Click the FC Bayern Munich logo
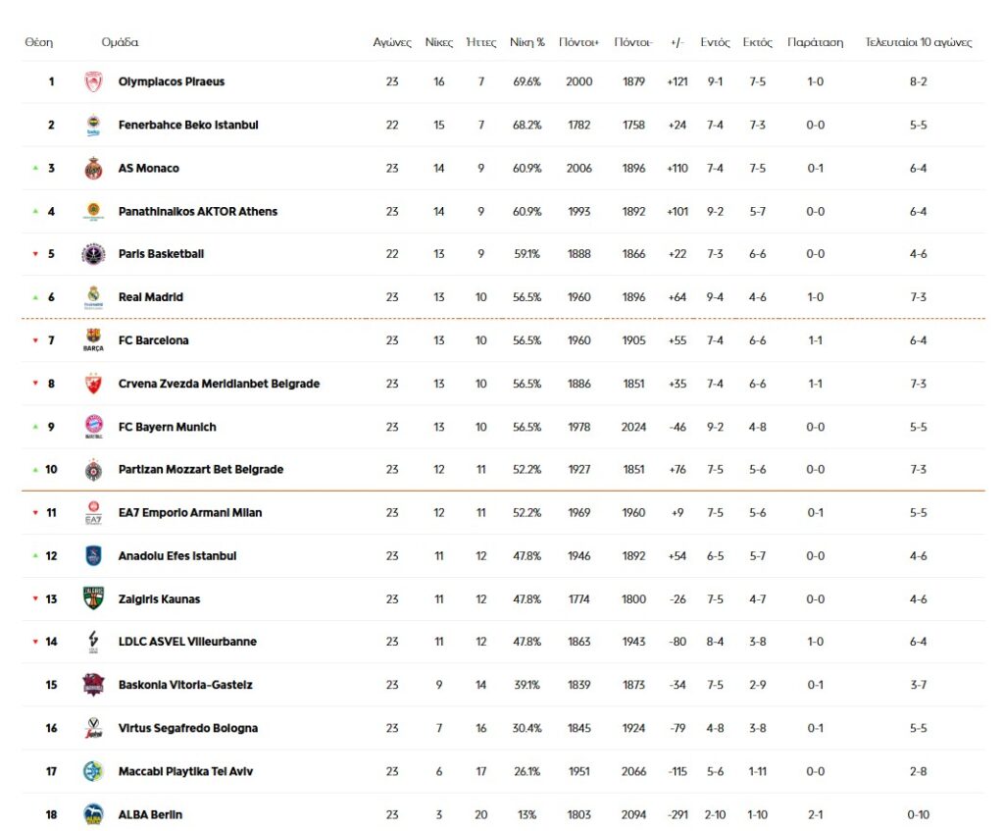1004x831 pixels. click(93, 427)
